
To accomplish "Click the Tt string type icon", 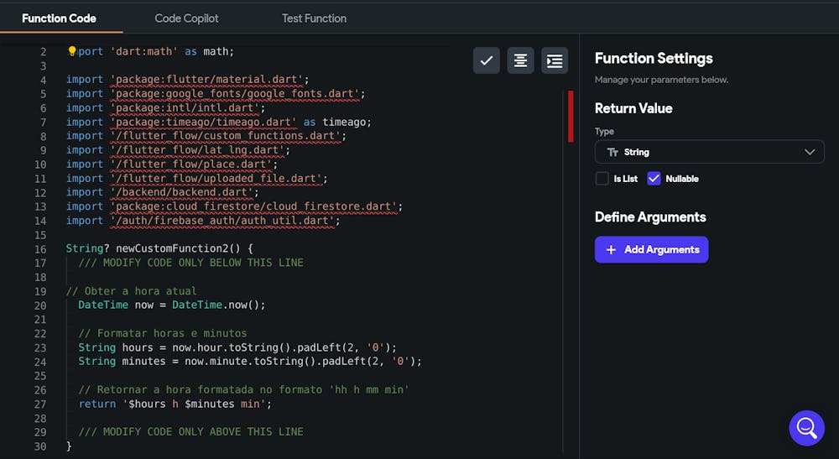I will (612, 152).
